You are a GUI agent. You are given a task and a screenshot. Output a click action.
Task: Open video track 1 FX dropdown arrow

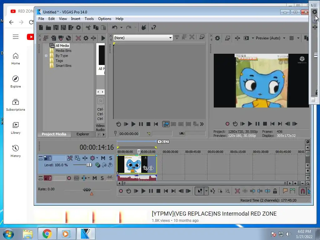(97, 158)
